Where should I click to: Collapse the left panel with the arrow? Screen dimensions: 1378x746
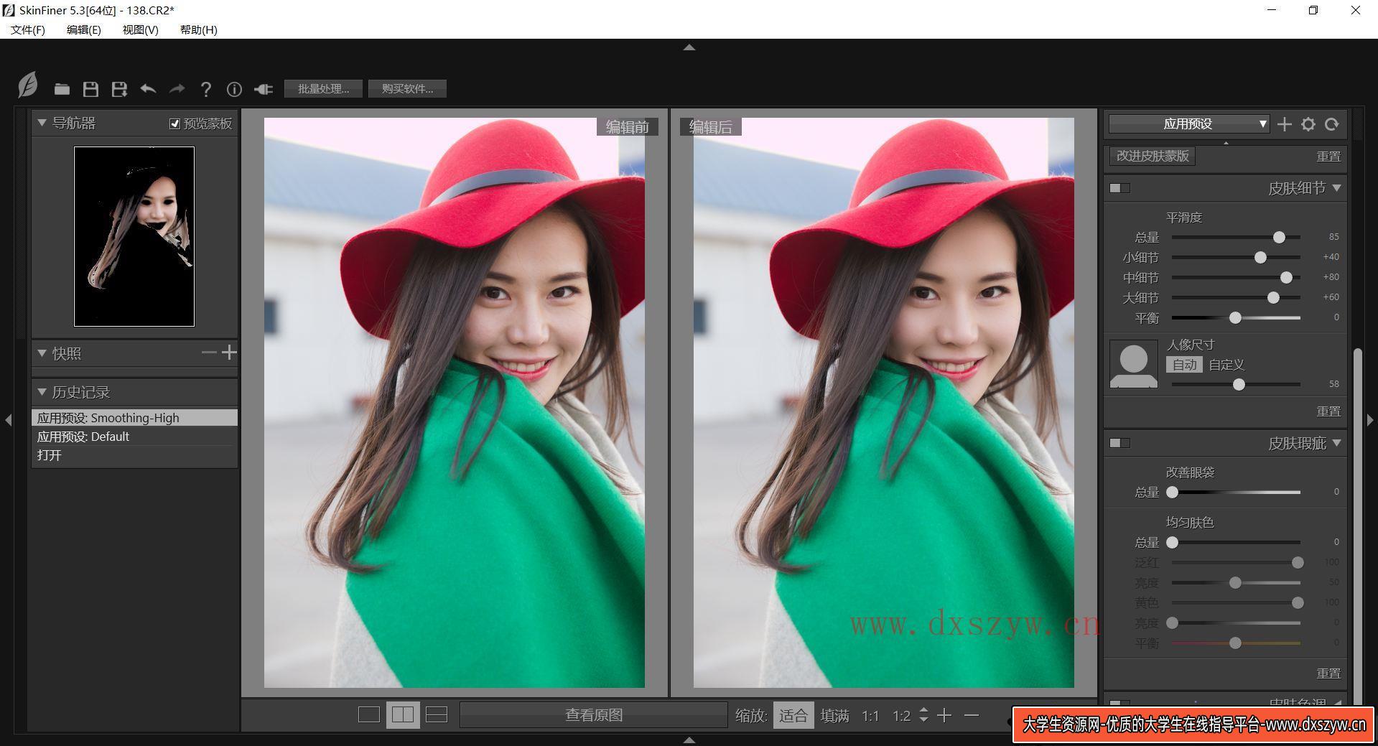(8, 420)
